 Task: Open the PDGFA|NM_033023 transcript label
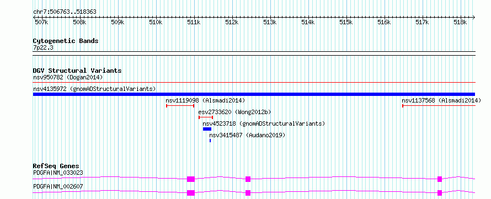58,173
